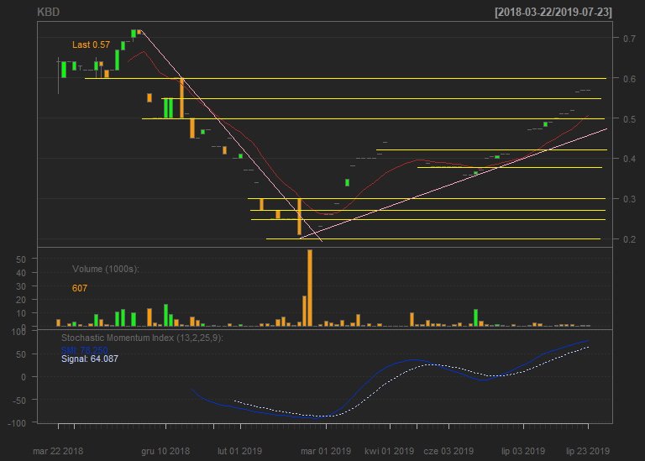The image size is (645, 461).
Task: Click the tallest orange volume bar
Action: pyautogui.click(x=310, y=288)
